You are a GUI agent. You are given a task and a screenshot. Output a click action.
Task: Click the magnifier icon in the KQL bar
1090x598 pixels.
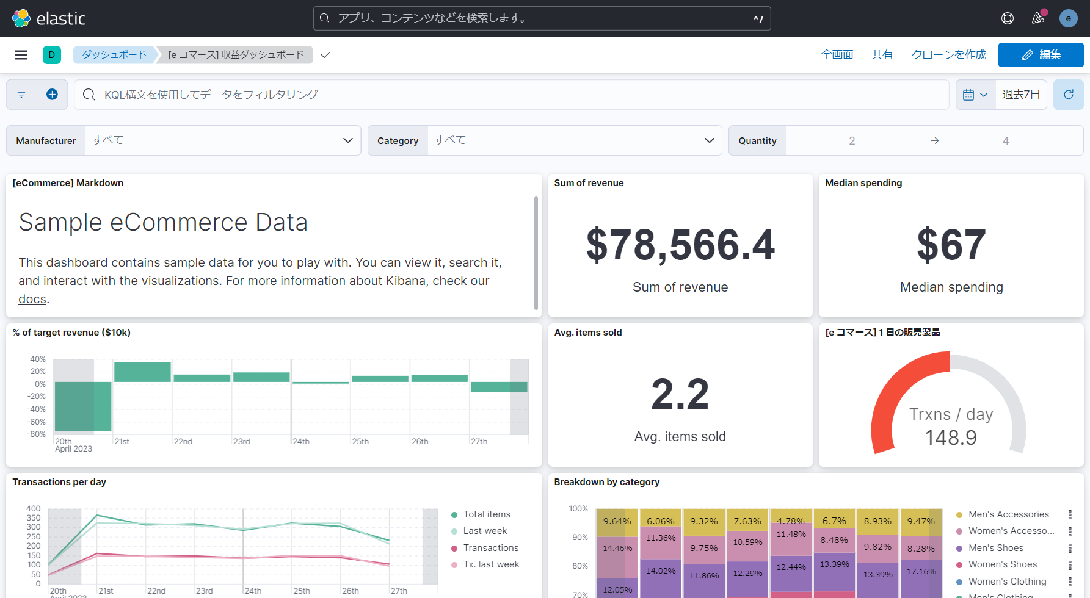(x=89, y=95)
